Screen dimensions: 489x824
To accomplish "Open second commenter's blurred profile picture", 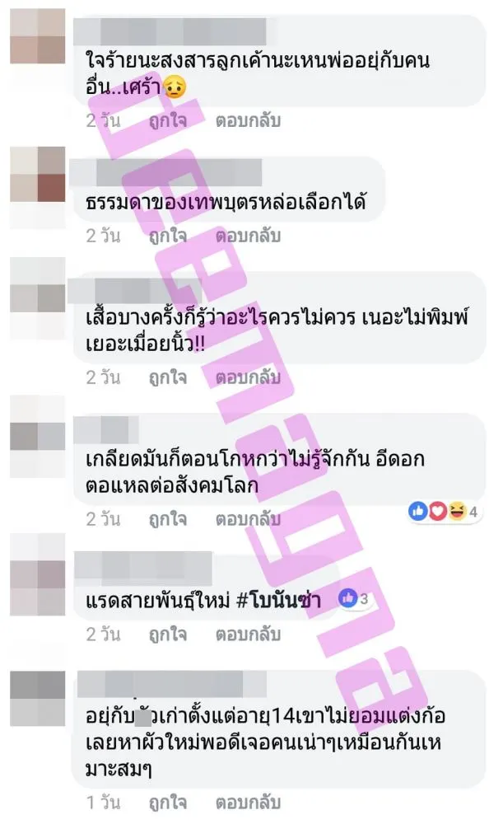I will (x=38, y=175).
